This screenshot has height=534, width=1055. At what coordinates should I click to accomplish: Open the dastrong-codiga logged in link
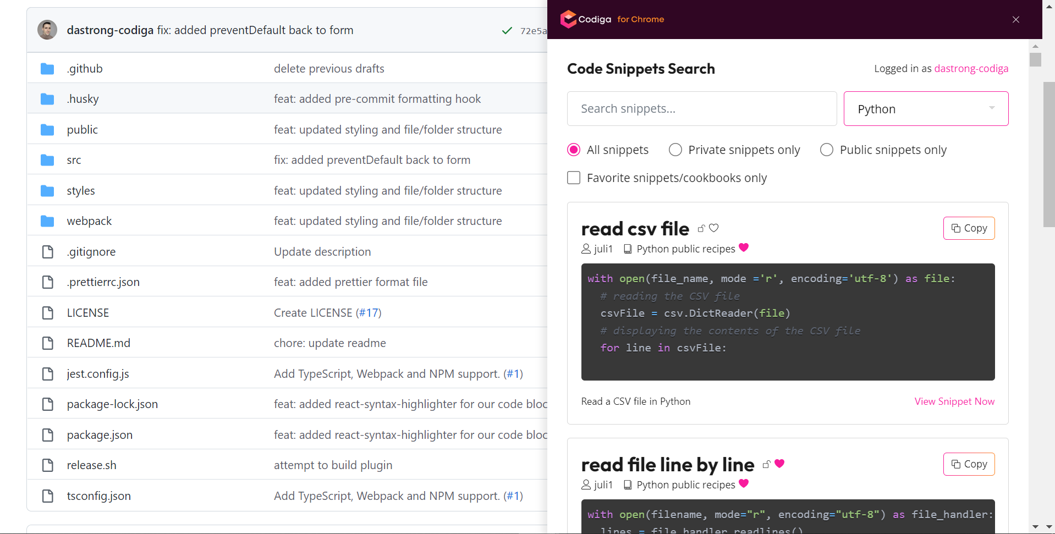point(971,69)
